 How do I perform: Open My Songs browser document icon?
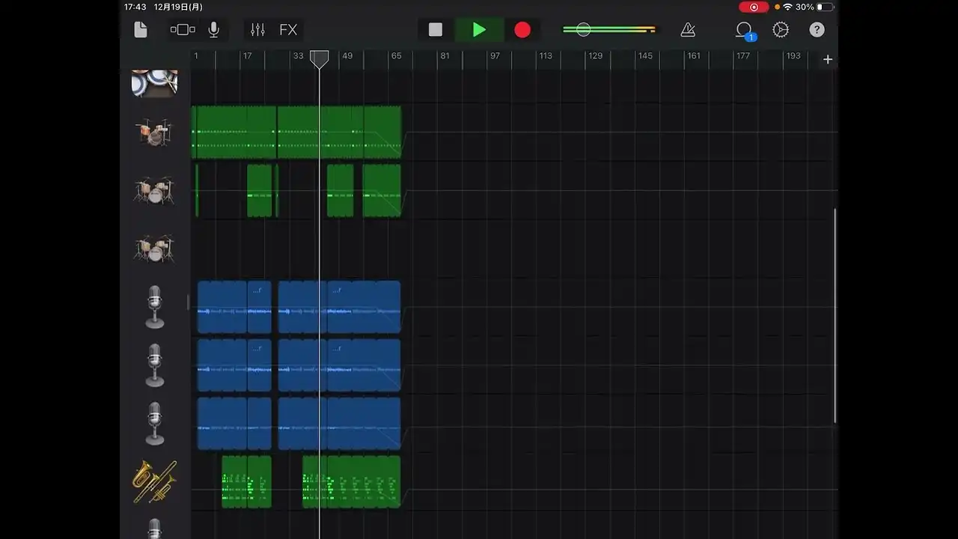(x=141, y=30)
